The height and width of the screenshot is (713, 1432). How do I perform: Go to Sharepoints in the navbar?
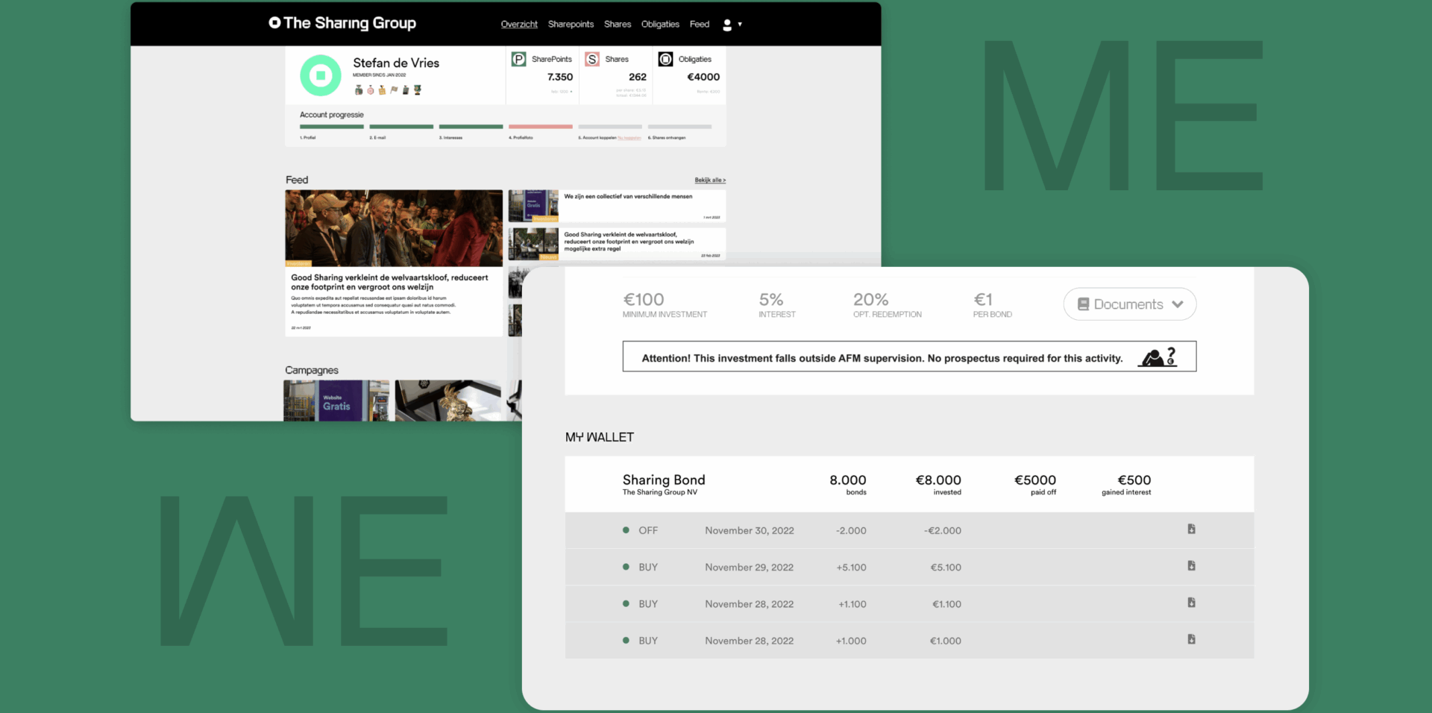[x=571, y=25]
